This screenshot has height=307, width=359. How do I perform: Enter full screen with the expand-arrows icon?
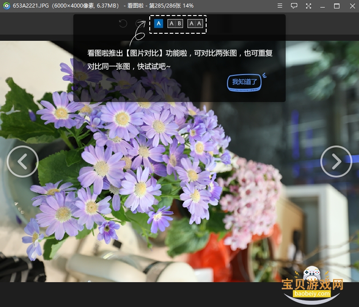[x=308, y=6]
